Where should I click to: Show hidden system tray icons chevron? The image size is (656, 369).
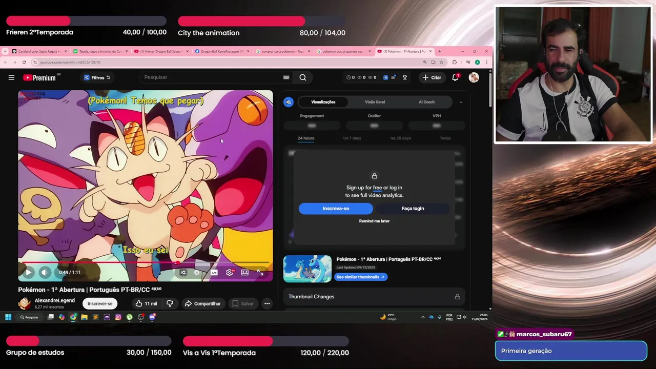423,317
